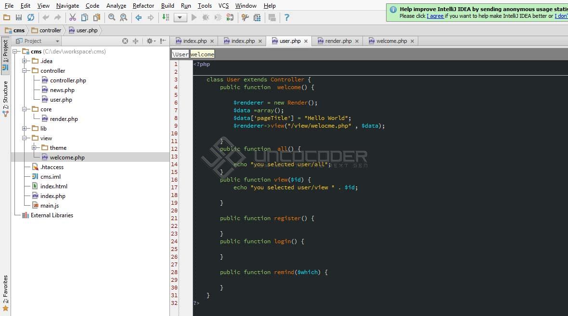Screen dimensions: 568x316
Task: Open the Project panel gear settings dropdown
Action: point(151,41)
